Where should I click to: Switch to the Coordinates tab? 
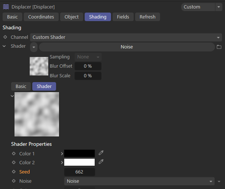[x=41, y=17]
